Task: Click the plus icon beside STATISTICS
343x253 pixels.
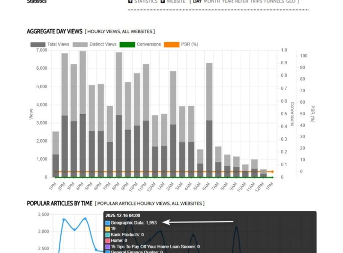Action: 130,1
